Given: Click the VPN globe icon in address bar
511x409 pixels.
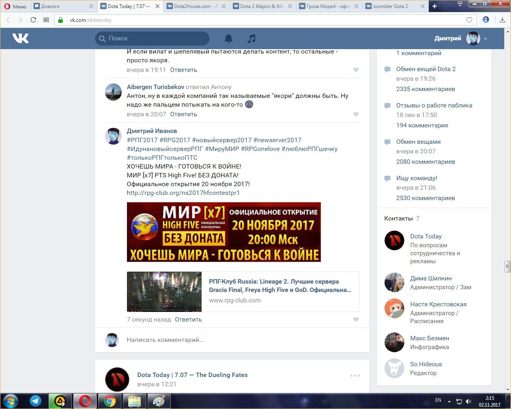Looking at the screenshot, I should point(486,20).
